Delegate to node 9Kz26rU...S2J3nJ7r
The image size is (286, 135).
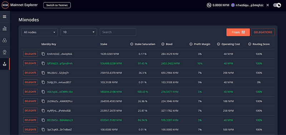pyautogui.click(x=30, y=73)
